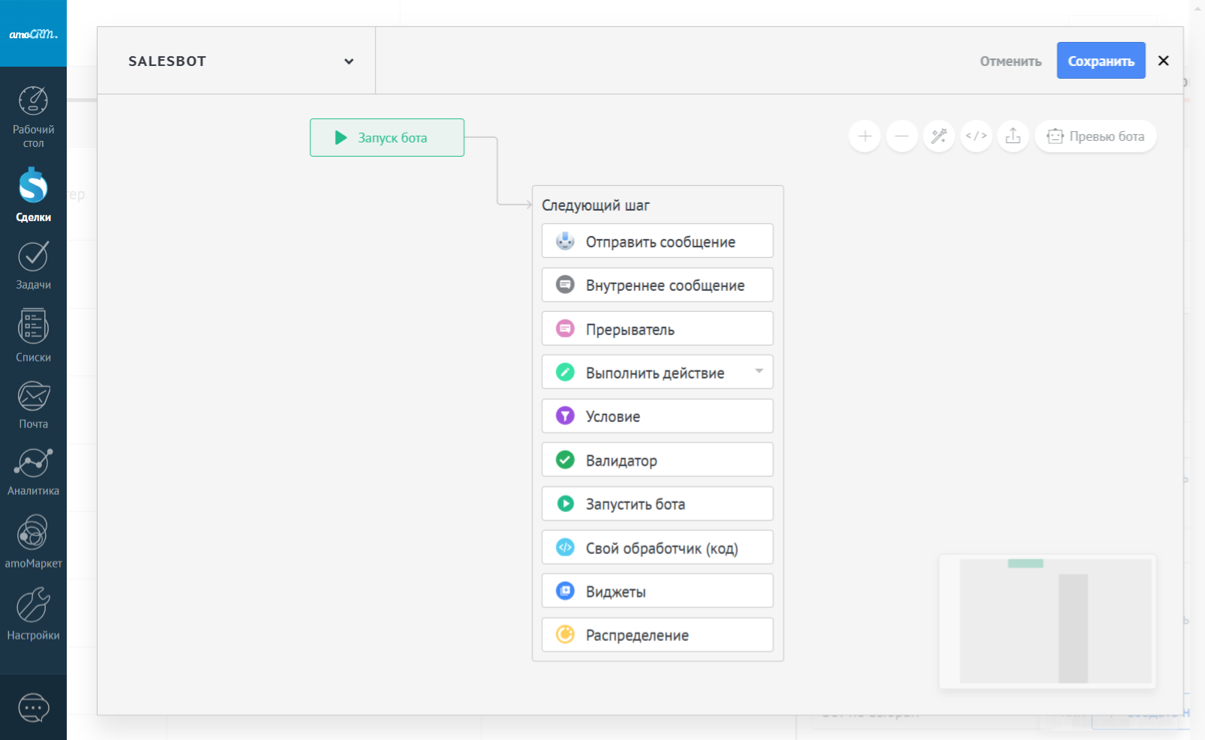
Task: Open the Превью бота button
Action: (x=1095, y=136)
